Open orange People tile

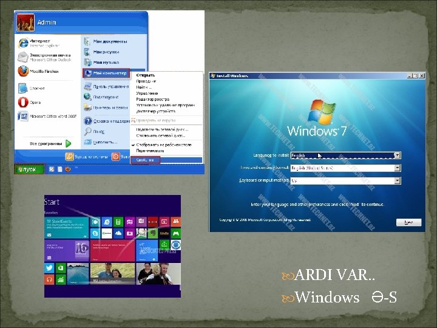[175, 222]
